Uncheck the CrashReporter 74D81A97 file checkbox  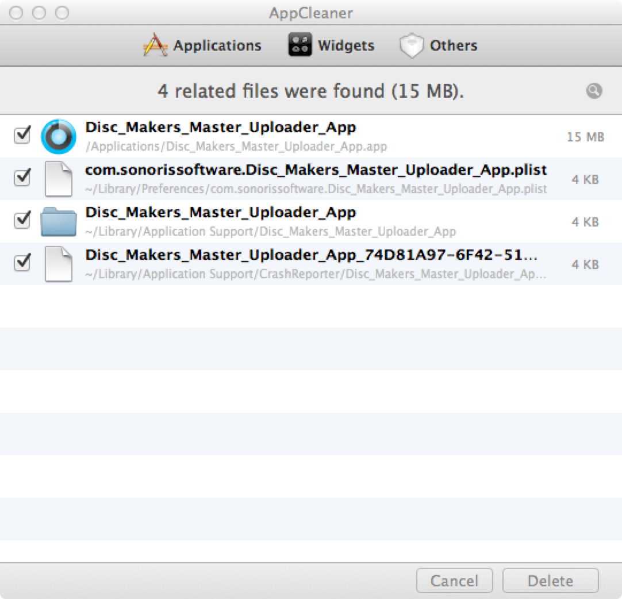point(22,262)
